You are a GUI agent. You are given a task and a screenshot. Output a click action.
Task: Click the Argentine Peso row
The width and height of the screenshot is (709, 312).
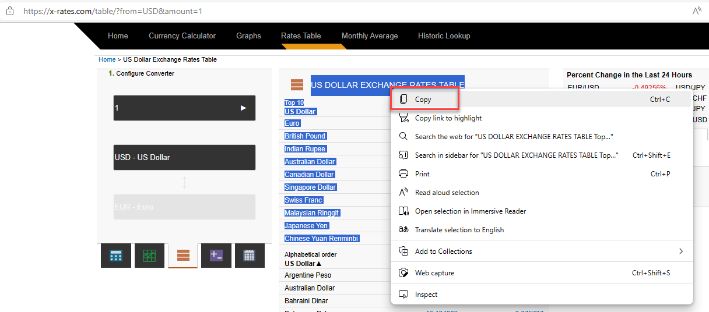click(x=308, y=275)
